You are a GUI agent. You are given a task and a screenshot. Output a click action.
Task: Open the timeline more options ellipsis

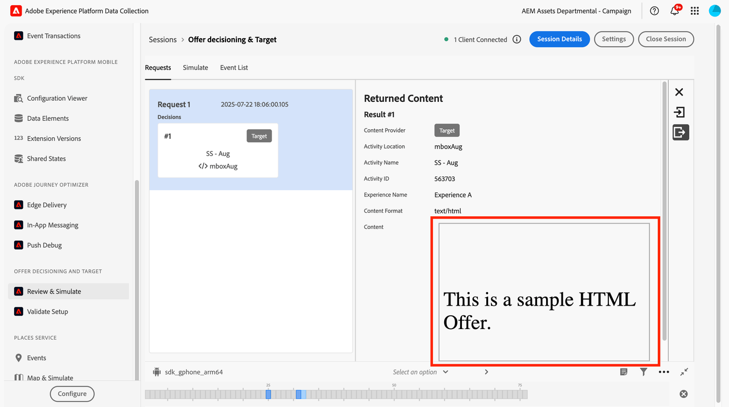point(664,372)
